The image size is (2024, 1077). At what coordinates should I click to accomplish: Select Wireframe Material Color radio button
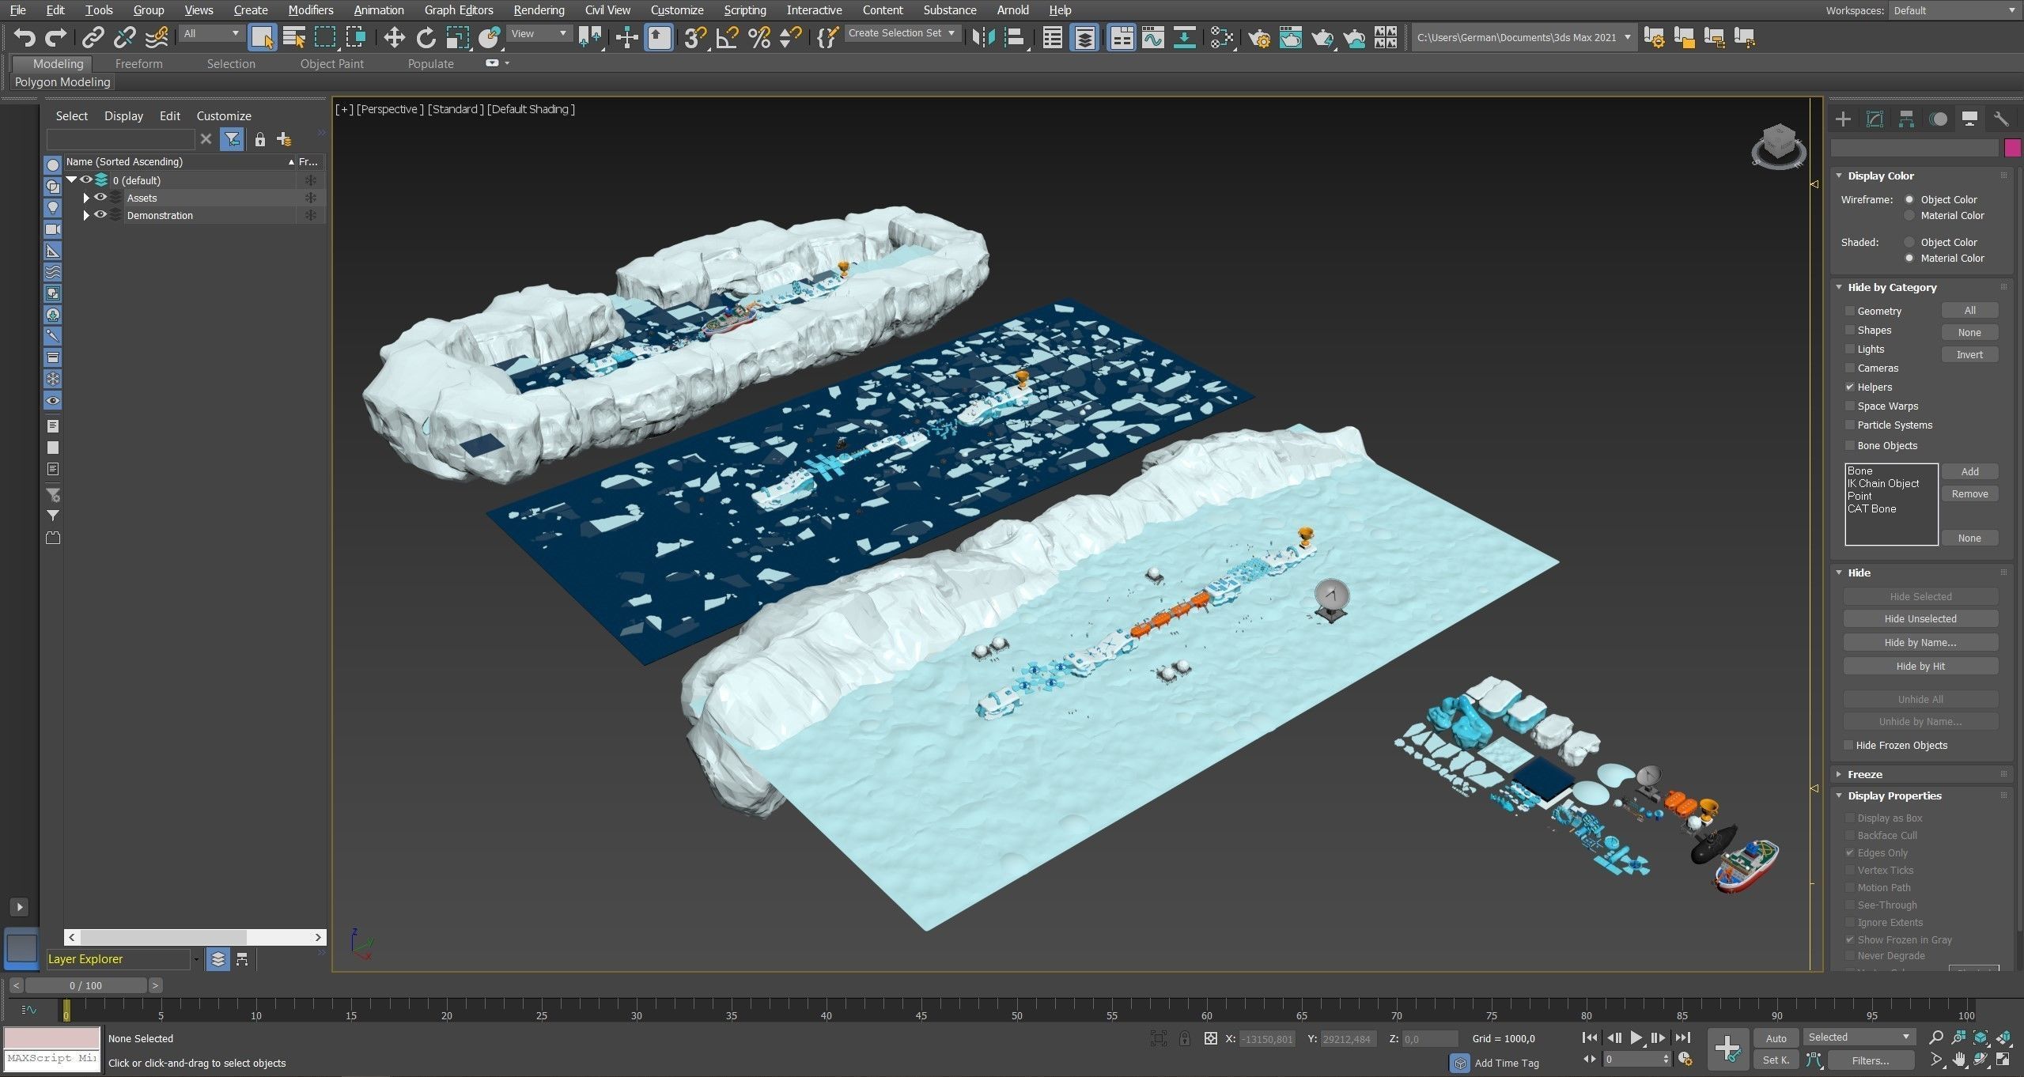tap(1909, 215)
